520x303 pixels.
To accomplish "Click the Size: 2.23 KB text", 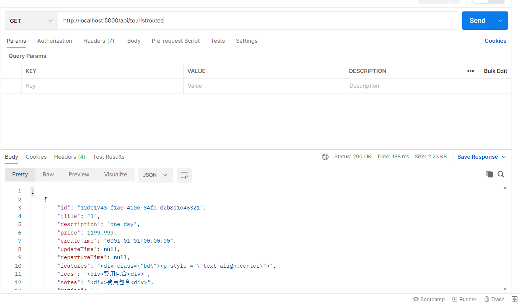I will pyautogui.click(x=430, y=157).
